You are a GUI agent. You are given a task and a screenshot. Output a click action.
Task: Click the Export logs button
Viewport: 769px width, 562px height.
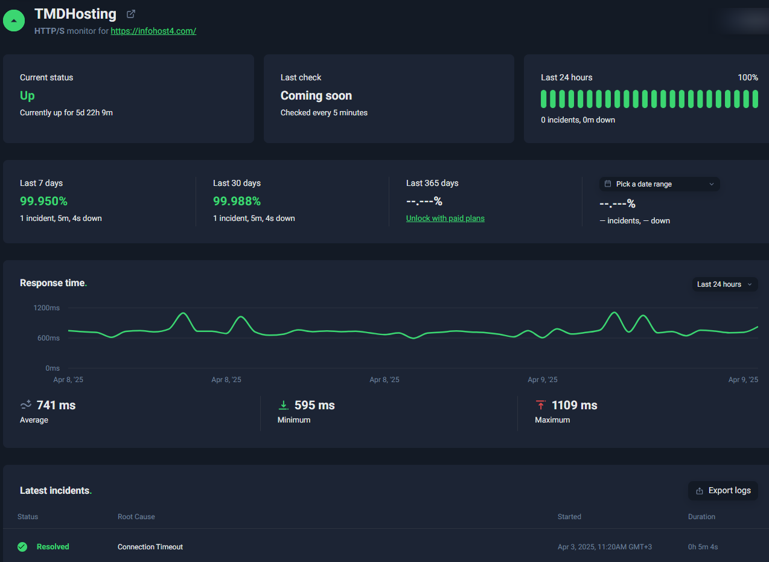click(x=723, y=490)
